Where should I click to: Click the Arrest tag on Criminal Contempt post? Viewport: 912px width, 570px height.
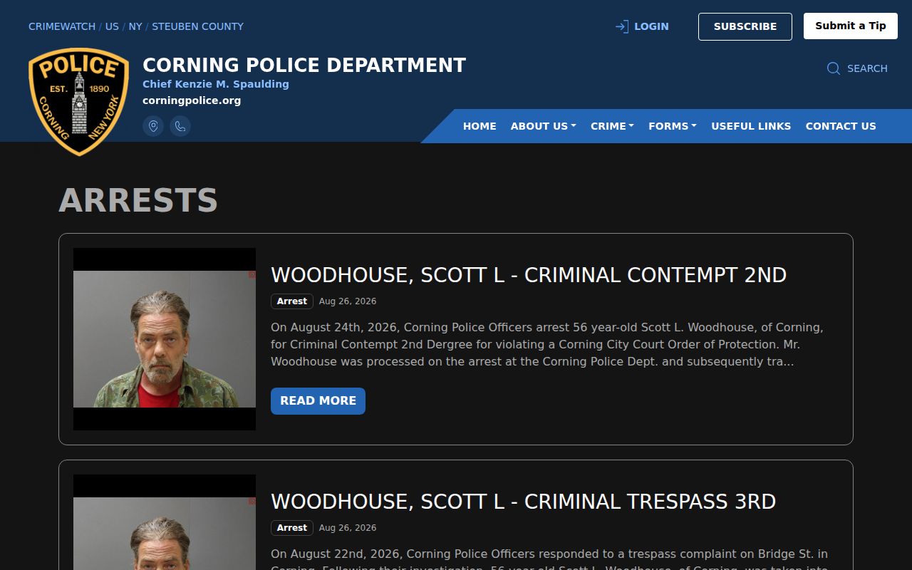tap(292, 301)
